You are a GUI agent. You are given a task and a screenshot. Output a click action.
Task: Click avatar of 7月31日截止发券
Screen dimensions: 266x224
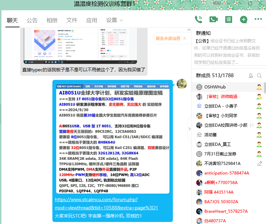[x=199, y=154]
